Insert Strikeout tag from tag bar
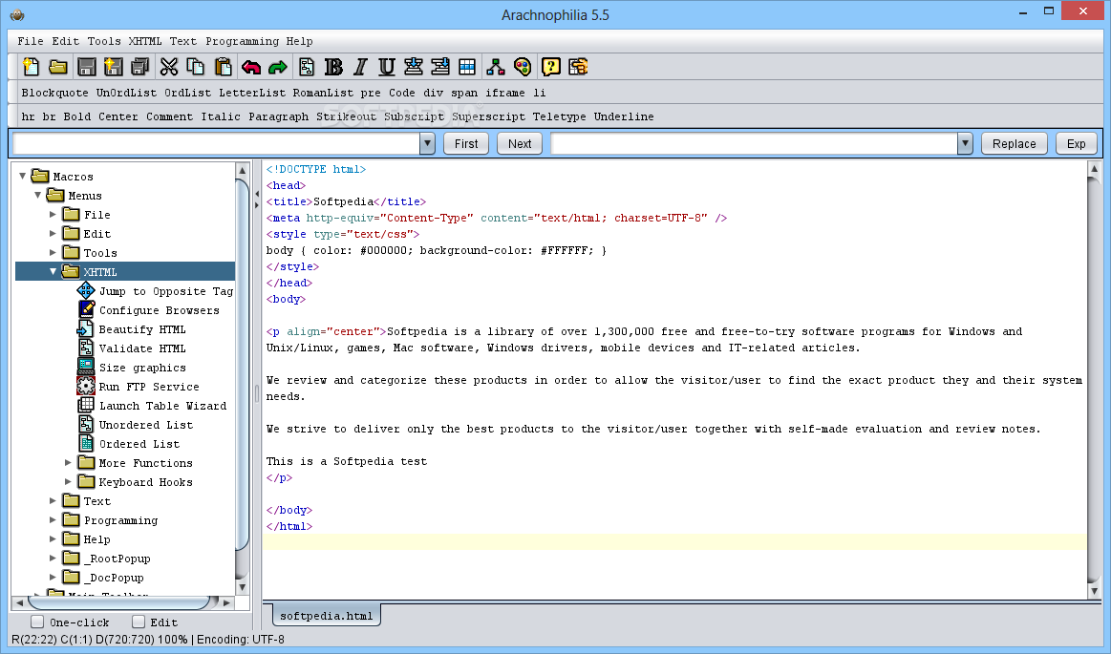The width and height of the screenshot is (1111, 654). [347, 116]
